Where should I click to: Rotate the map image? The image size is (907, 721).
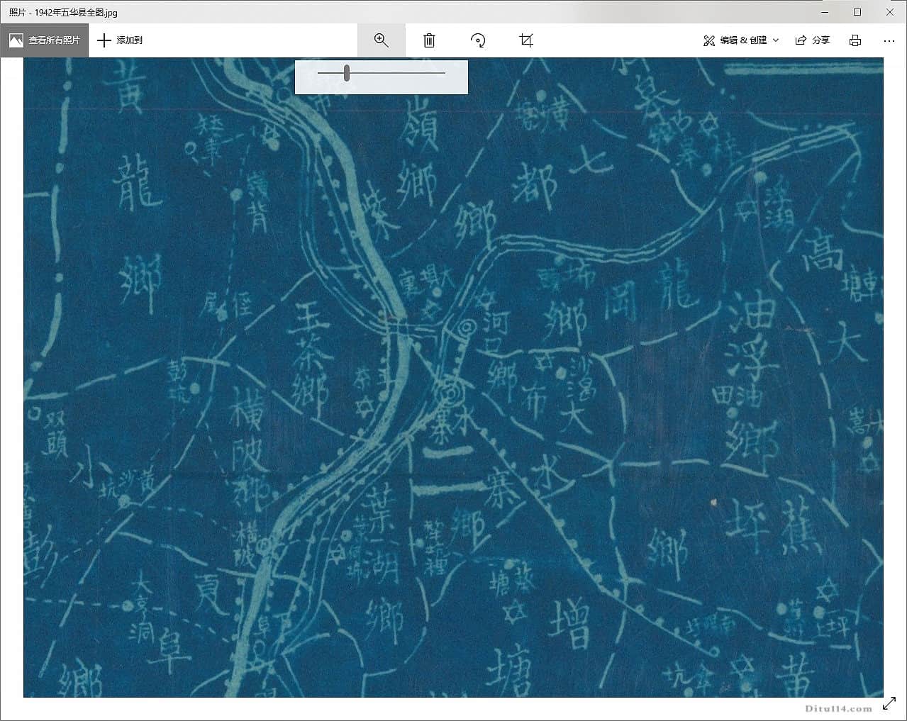477,40
